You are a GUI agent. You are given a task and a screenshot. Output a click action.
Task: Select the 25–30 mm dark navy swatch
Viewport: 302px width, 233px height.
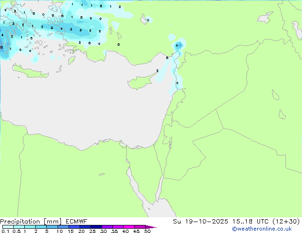pos(96,227)
